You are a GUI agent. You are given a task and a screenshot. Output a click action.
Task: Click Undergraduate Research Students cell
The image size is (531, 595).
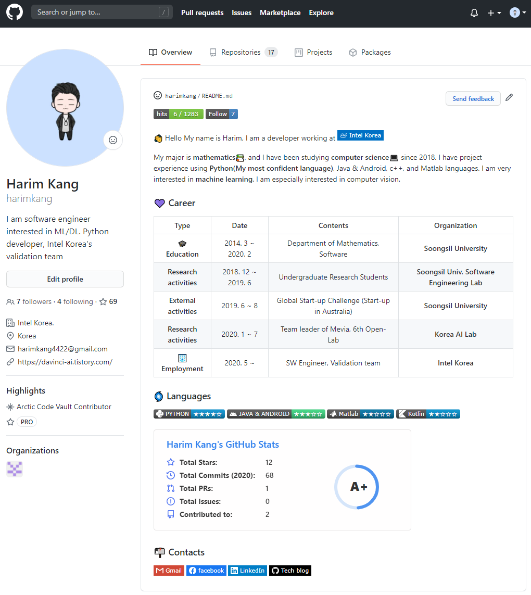point(333,277)
